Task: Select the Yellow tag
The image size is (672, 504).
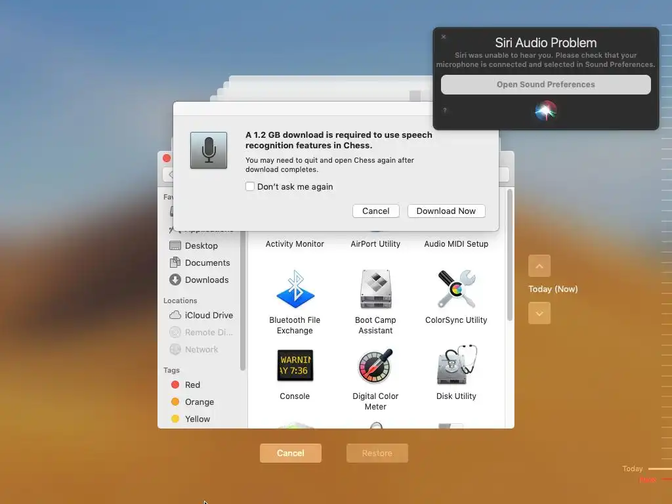Action: tap(190, 419)
